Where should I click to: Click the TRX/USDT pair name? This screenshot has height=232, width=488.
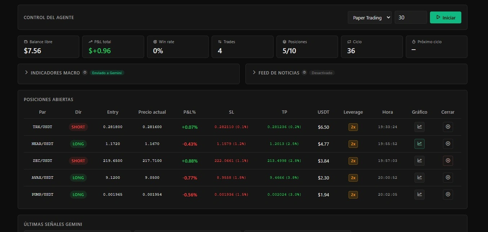(x=43, y=127)
